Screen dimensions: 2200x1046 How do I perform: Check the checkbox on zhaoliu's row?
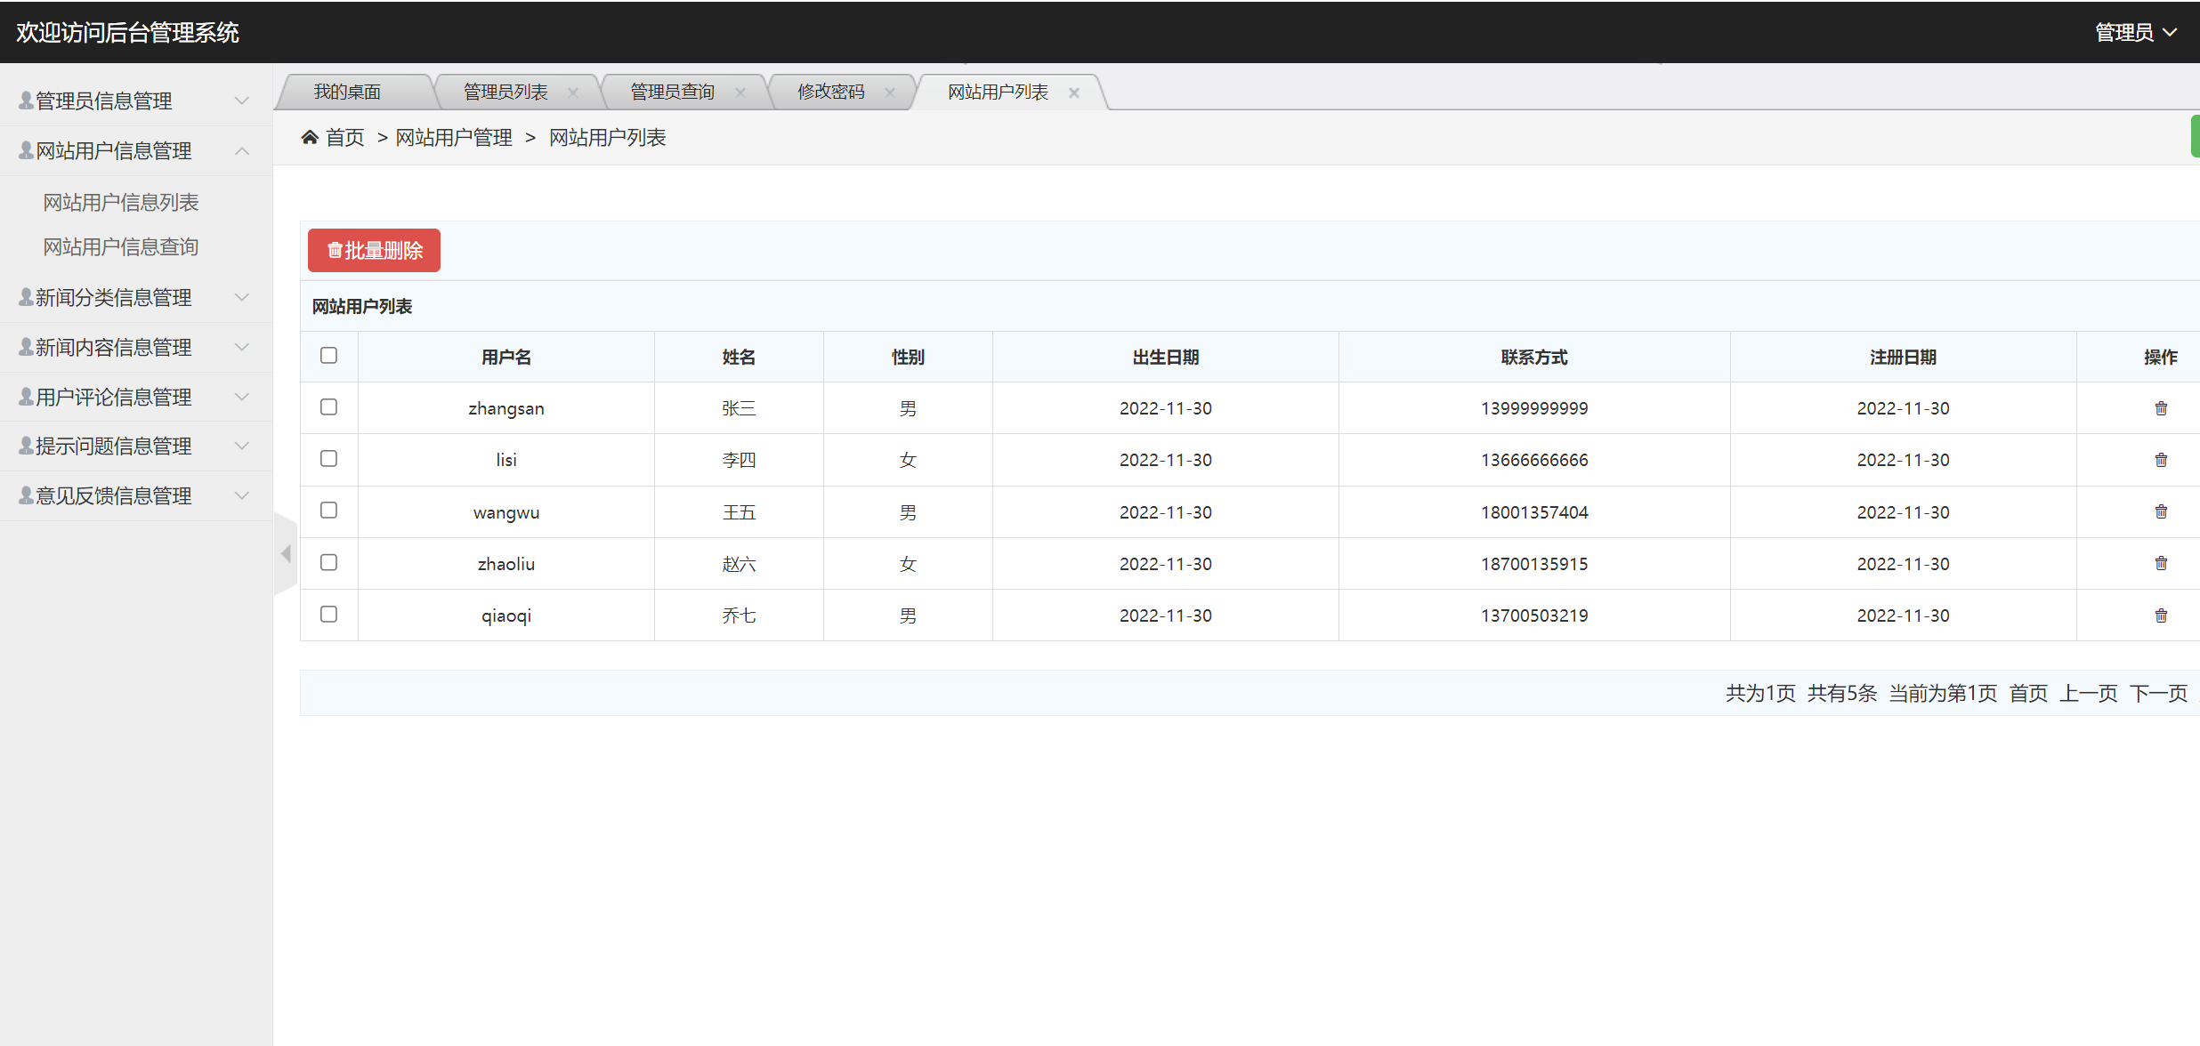tap(328, 562)
